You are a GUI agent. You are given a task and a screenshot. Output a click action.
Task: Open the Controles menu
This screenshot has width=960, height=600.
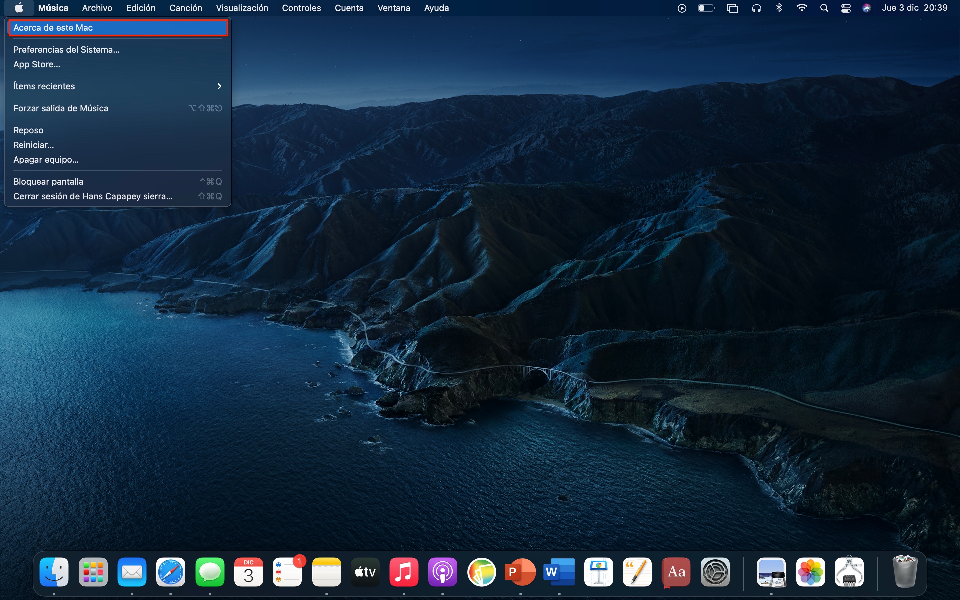[301, 8]
